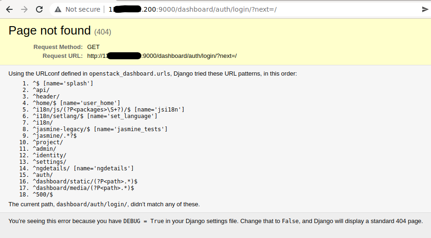Open the Not secure site information label
Screen dimensions: 431x238
(82, 9)
